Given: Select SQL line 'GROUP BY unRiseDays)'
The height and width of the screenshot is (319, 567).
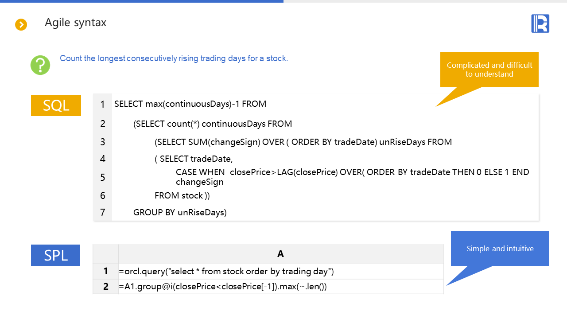Looking at the screenshot, I should click(180, 213).
